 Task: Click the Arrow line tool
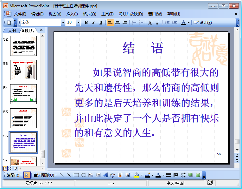coord(69,175)
